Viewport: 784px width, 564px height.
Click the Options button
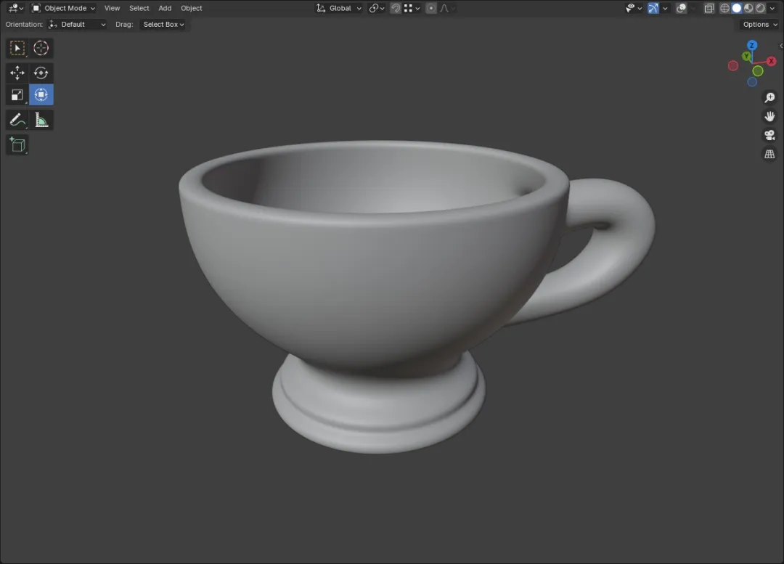coord(760,24)
